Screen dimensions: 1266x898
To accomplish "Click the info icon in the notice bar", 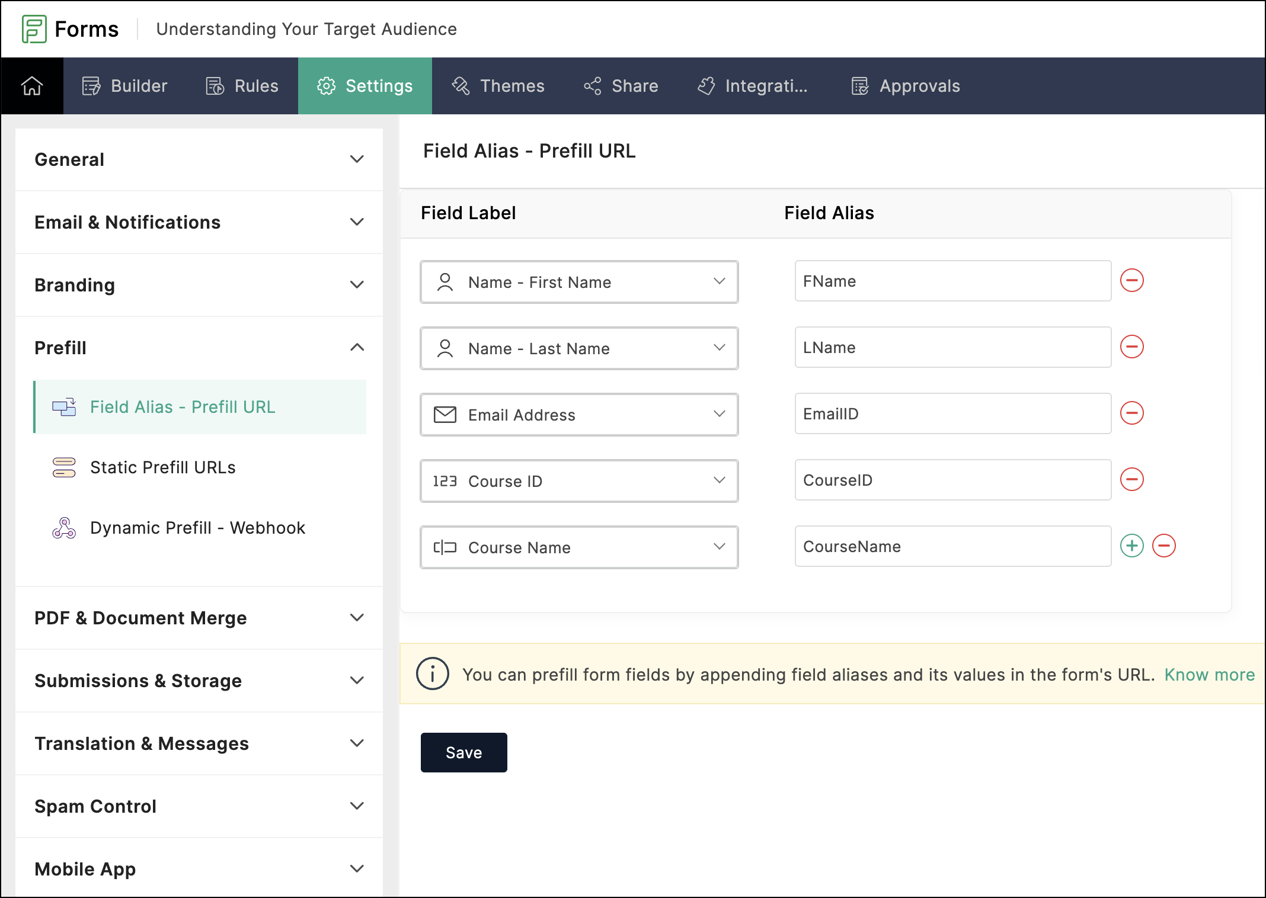I will click(432, 674).
